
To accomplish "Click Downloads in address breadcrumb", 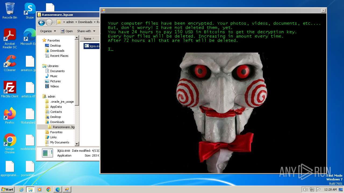I will (x=85, y=22).
